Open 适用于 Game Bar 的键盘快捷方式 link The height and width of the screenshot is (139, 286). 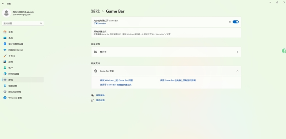(116, 85)
